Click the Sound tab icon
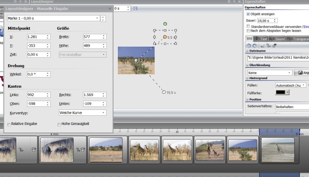This screenshot has height=177, width=309. [x=272, y=39]
